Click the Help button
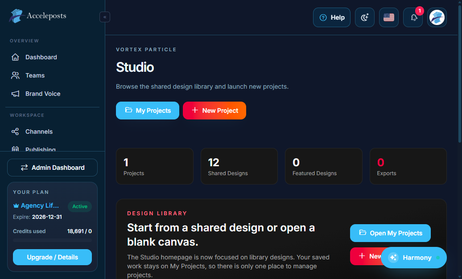The height and width of the screenshot is (279, 462). click(x=332, y=17)
